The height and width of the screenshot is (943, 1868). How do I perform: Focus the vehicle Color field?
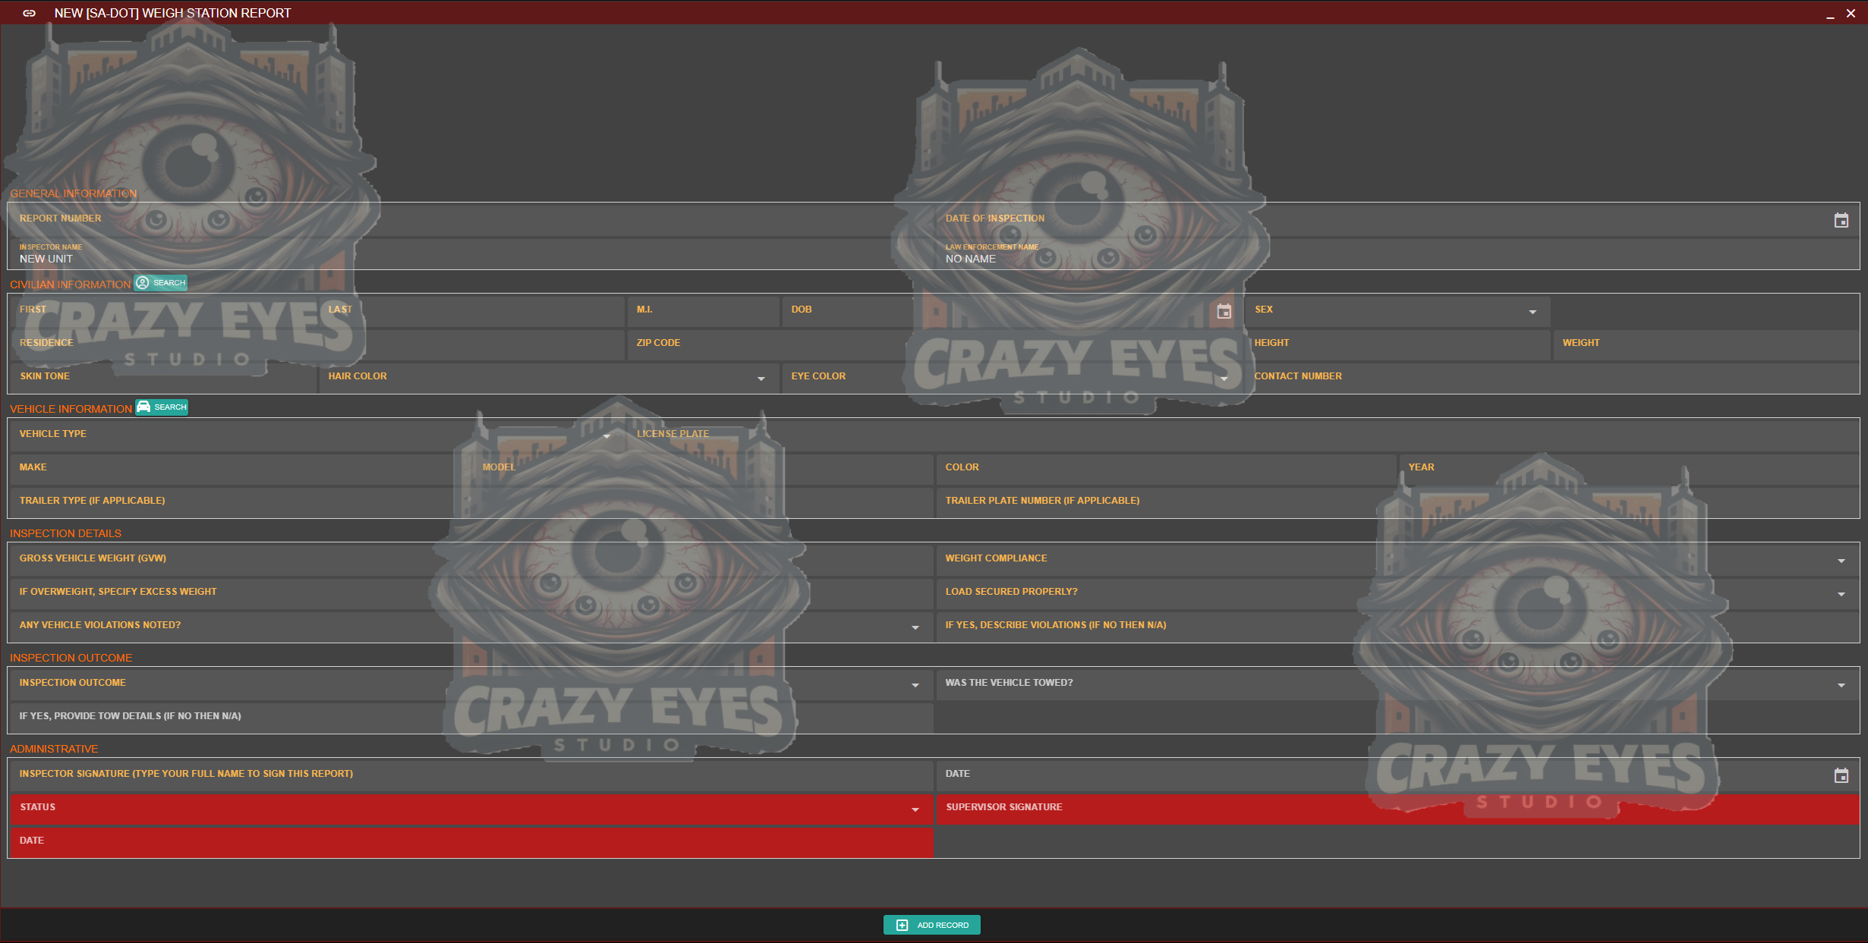click(x=1166, y=469)
